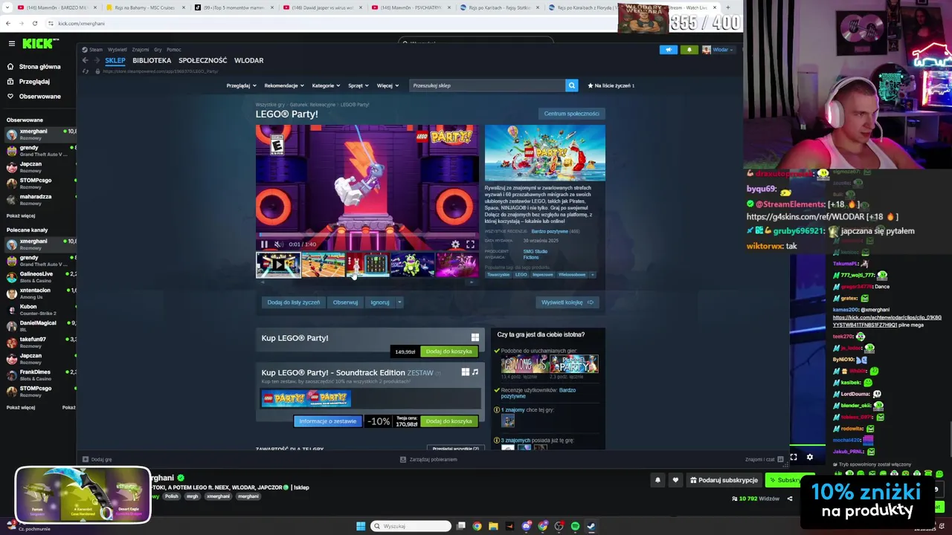Open GalineosLive channel in recommended list

coord(38,276)
